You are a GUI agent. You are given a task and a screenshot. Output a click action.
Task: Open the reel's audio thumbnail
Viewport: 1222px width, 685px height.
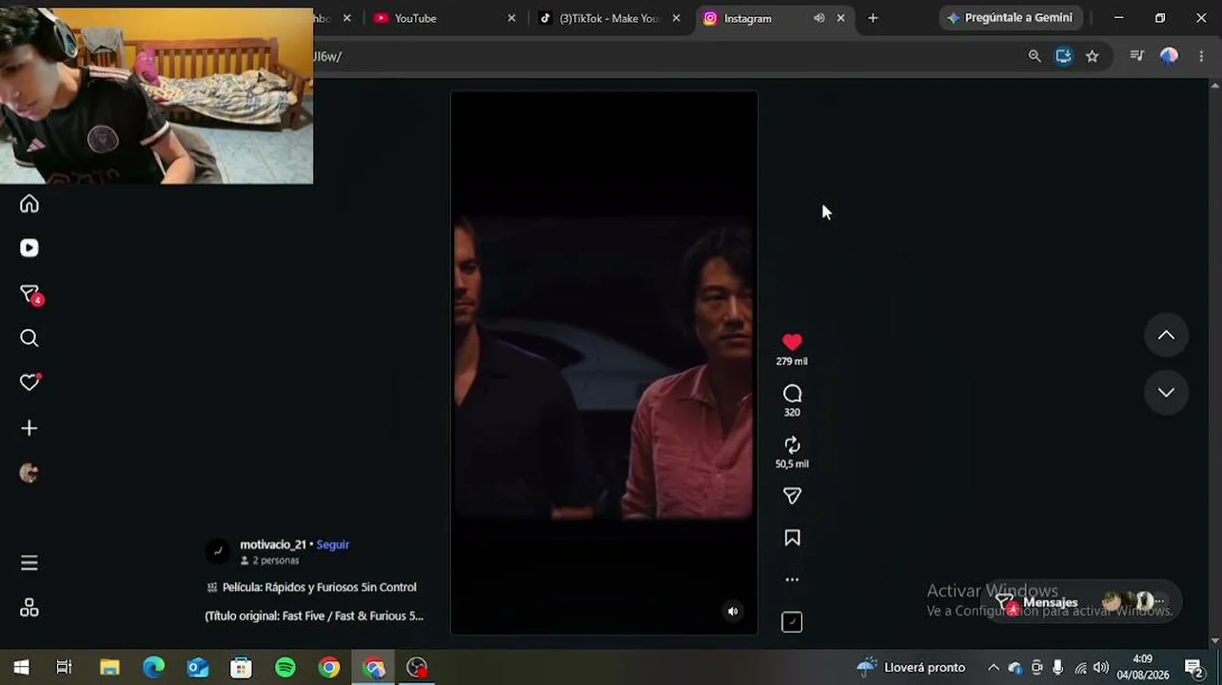[792, 622]
